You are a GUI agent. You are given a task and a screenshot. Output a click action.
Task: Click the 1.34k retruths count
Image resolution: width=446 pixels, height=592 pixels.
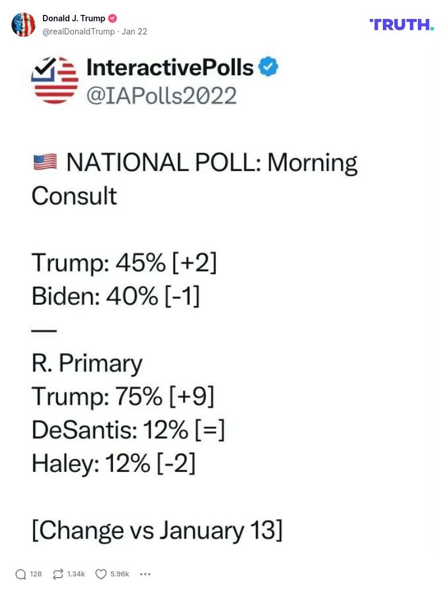pos(75,574)
